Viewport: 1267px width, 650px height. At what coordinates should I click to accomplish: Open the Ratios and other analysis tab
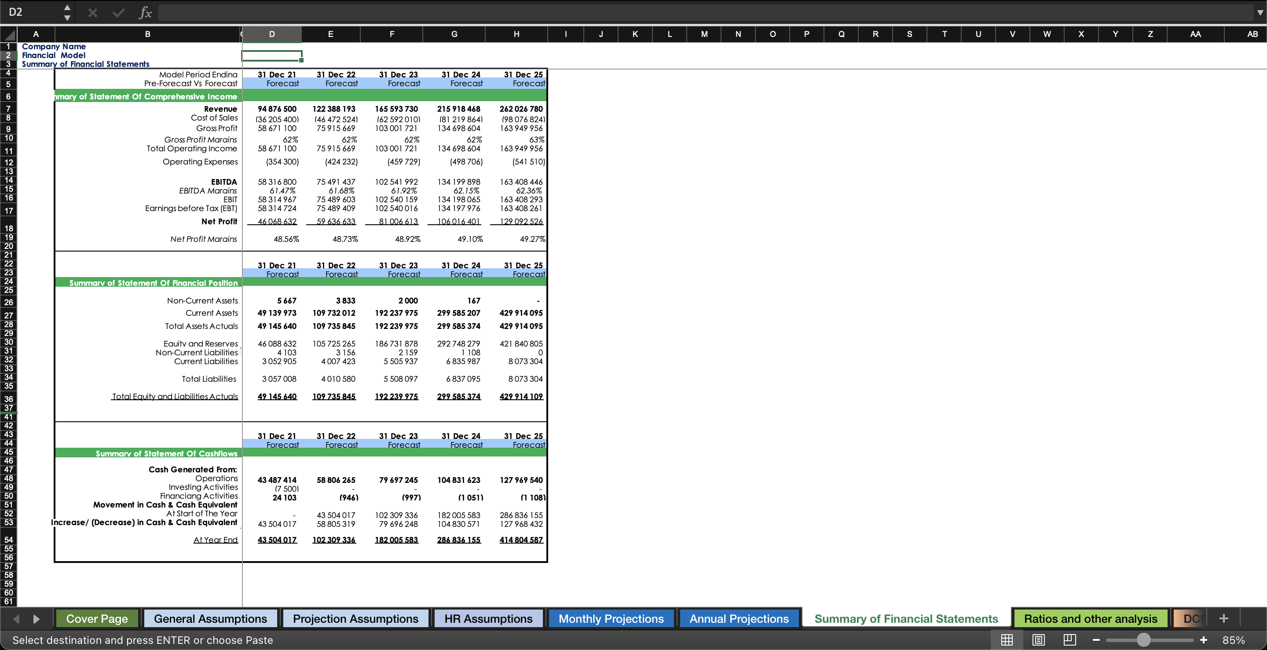coord(1090,618)
